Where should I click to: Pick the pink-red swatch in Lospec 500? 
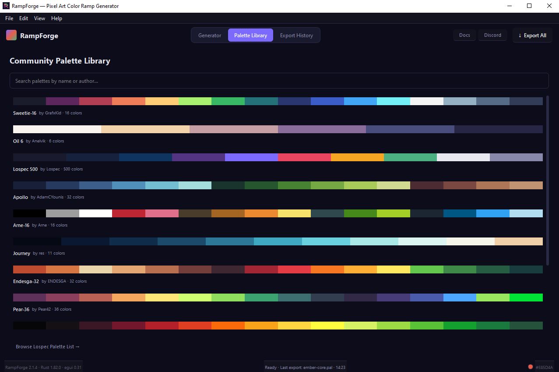pyautogui.click(x=304, y=157)
